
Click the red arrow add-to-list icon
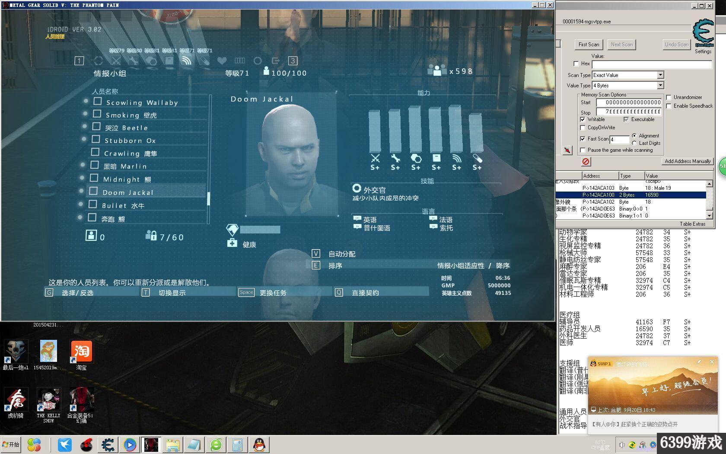coord(567,150)
